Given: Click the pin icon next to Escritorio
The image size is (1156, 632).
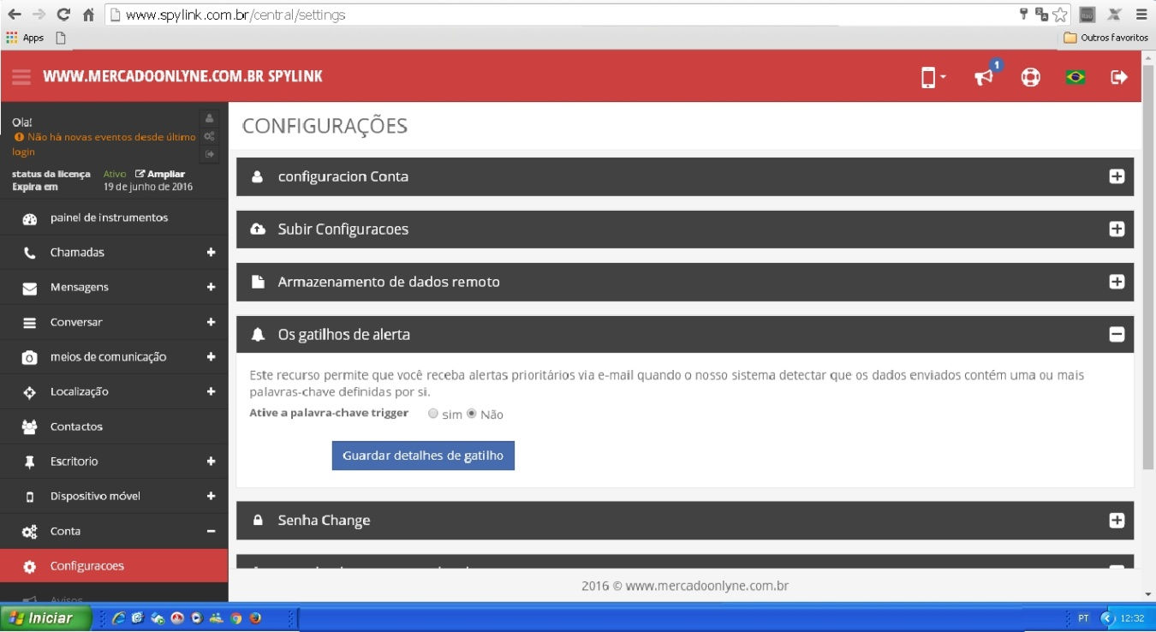Looking at the screenshot, I should 30,462.
